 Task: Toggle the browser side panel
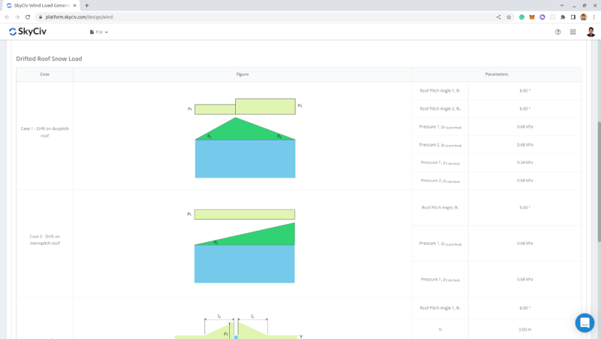[x=572, y=17]
